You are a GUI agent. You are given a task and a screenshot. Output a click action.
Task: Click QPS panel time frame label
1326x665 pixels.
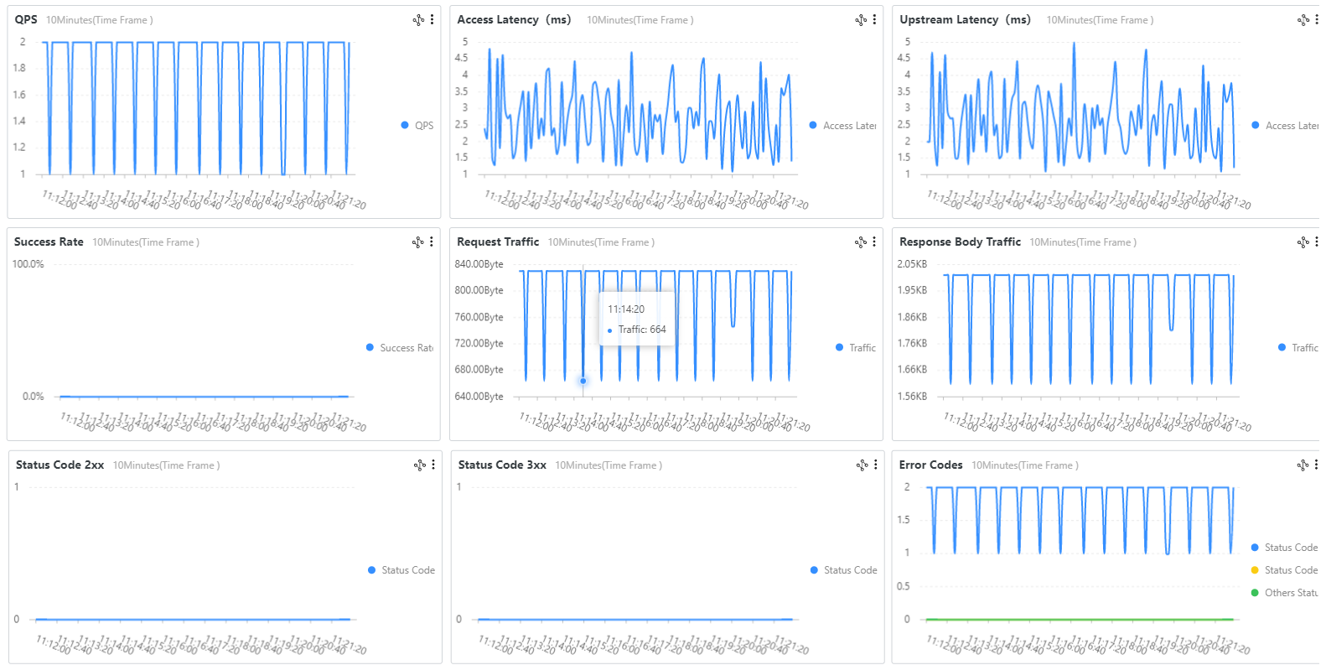(100, 20)
